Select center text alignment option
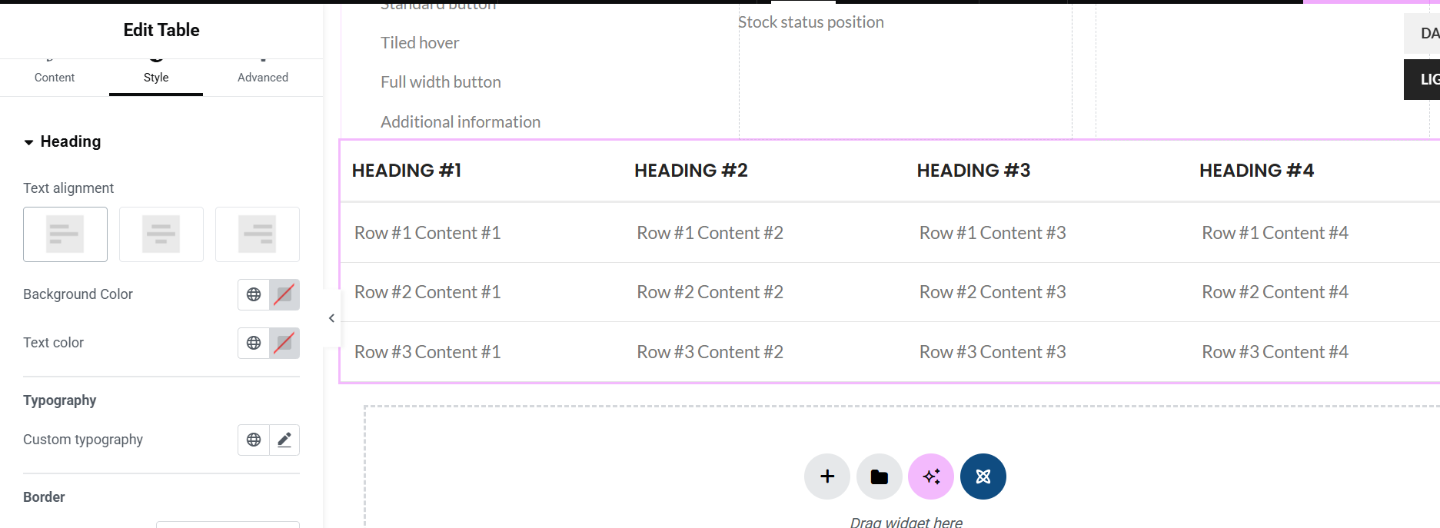This screenshot has height=528, width=1440. click(161, 234)
